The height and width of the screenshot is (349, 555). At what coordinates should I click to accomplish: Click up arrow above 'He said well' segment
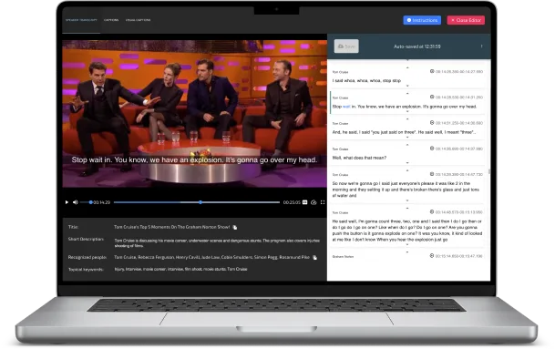tap(407, 208)
